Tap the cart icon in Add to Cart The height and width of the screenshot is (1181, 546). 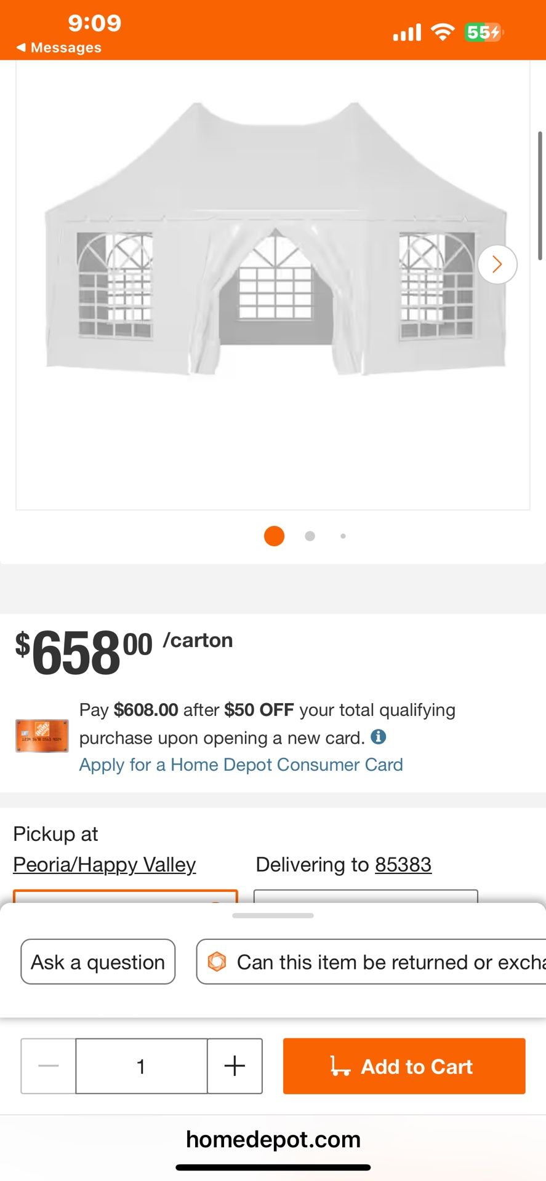tap(340, 1066)
